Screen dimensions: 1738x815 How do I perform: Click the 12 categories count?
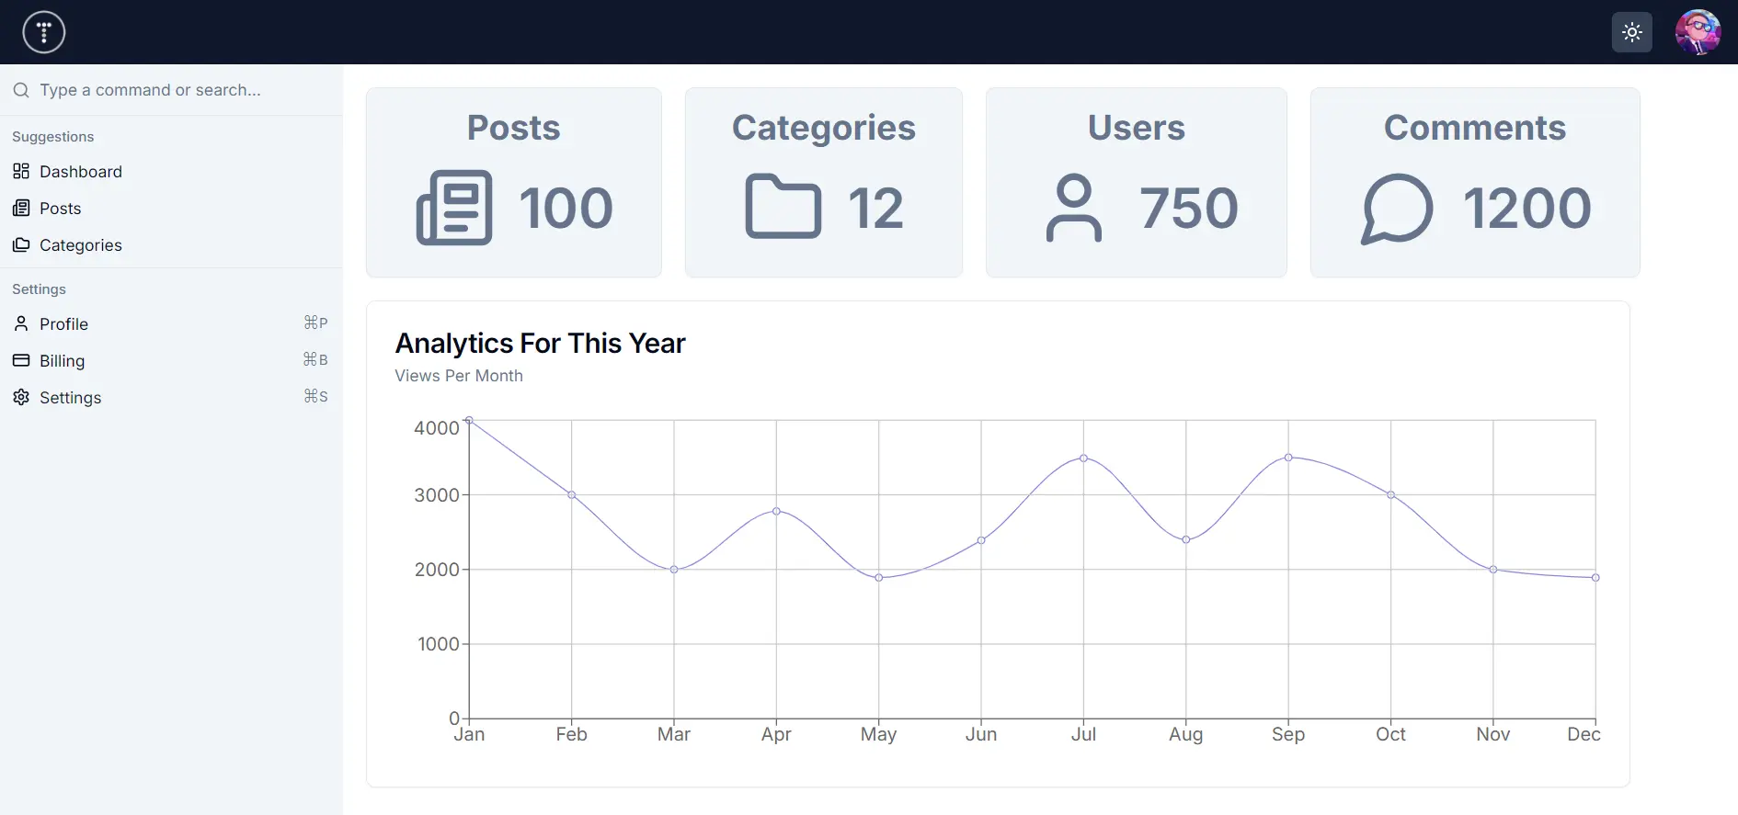click(875, 208)
